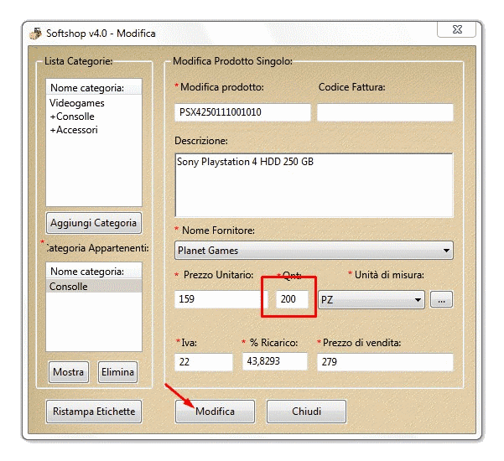504x461 pixels.
Task: Select Videogames in category list
Action: click(77, 103)
